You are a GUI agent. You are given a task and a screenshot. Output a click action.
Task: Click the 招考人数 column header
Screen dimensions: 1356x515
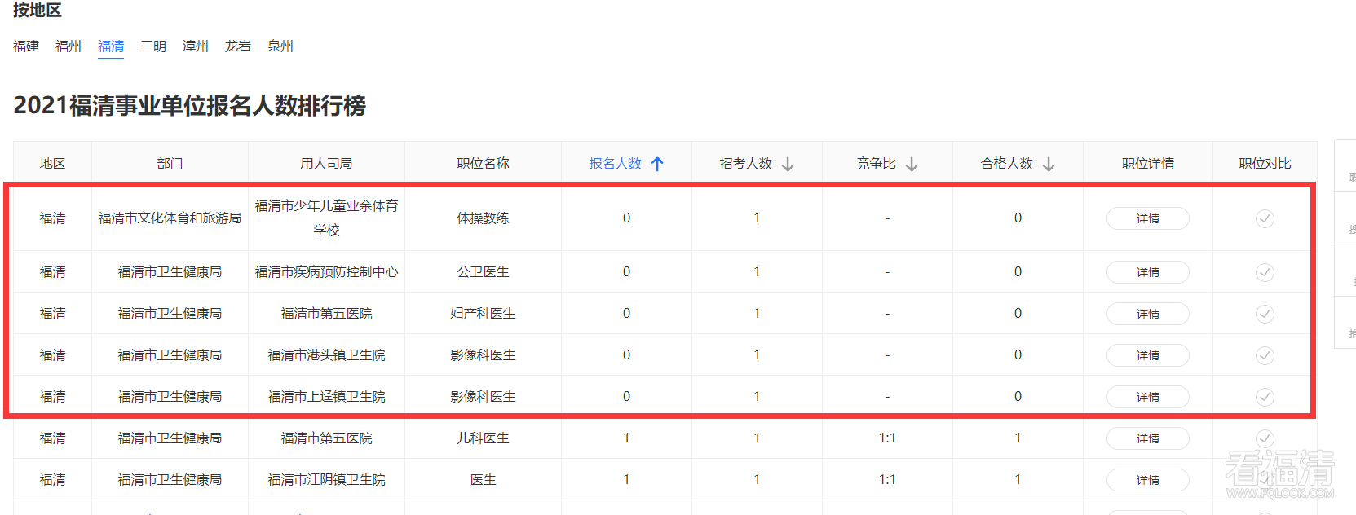pos(745,164)
